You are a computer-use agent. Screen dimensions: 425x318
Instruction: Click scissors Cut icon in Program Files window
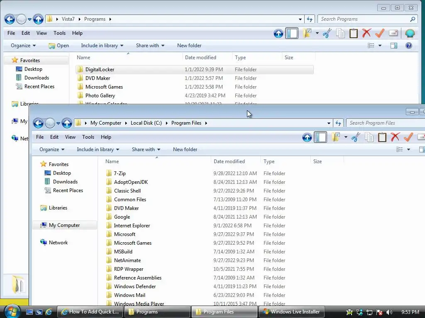(356, 137)
